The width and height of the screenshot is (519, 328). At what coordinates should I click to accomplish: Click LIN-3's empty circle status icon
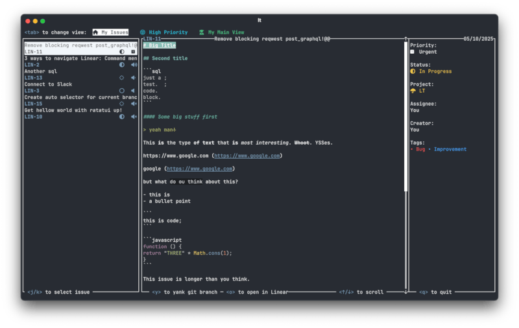pos(122,91)
